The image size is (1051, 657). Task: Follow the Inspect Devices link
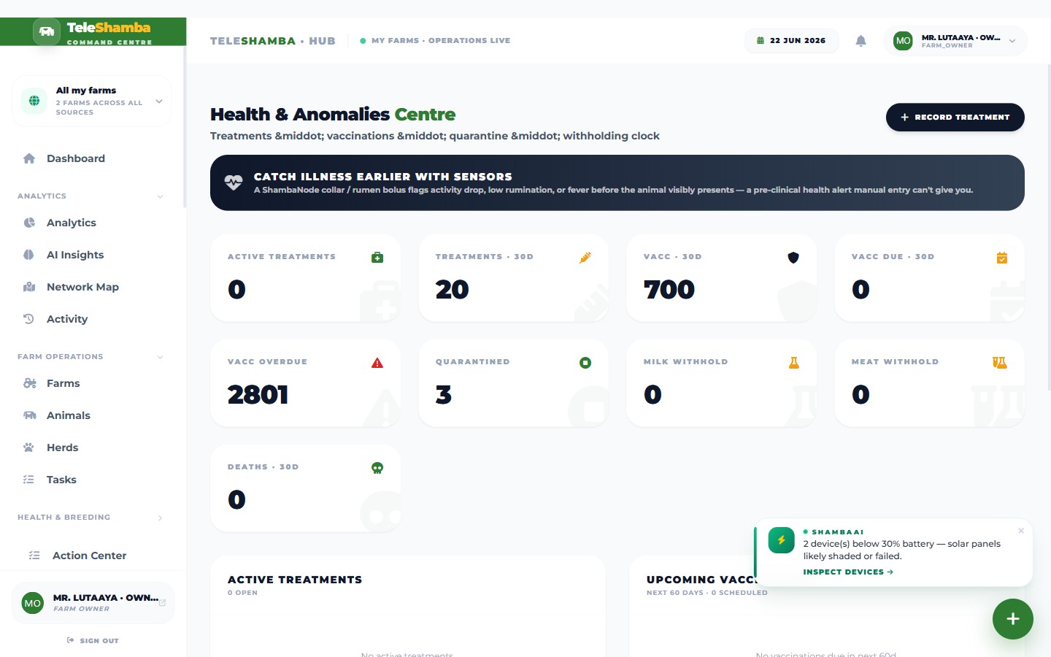coord(848,572)
